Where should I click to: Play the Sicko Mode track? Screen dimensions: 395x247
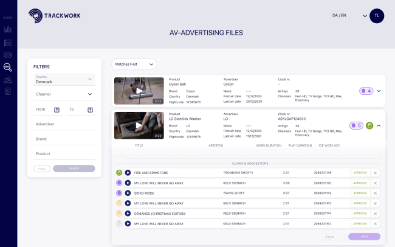point(128,193)
